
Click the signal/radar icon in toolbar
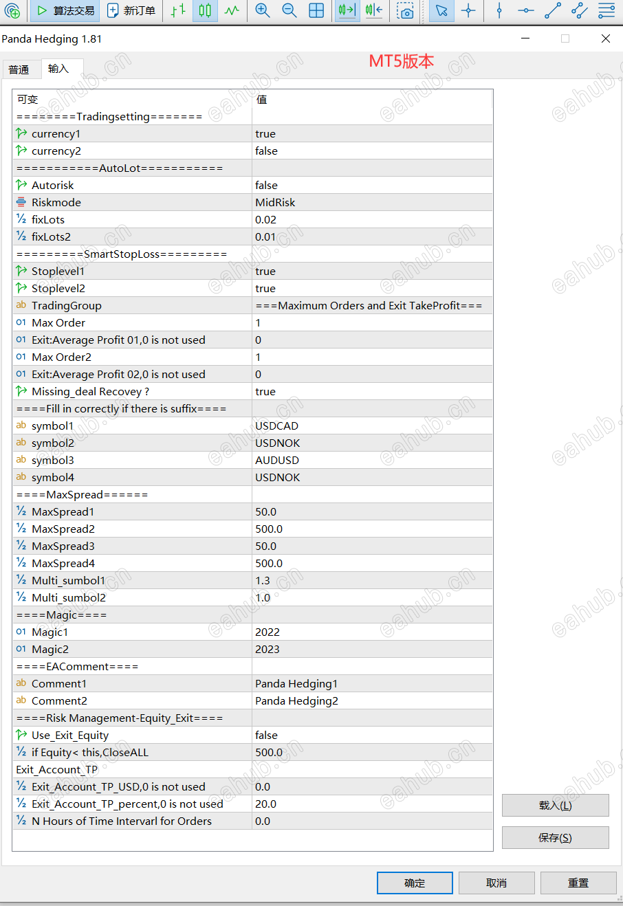(x=12, y=11)
